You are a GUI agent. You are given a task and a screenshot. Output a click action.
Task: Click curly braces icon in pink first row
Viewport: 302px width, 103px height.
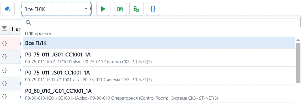(x=4, y=44)
